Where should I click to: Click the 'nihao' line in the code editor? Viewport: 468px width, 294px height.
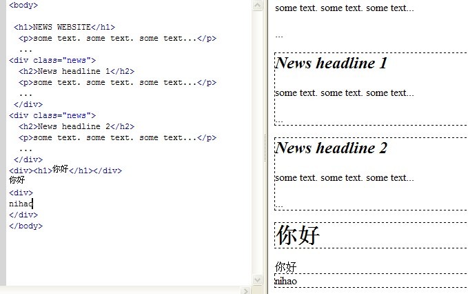click(21, 204)
